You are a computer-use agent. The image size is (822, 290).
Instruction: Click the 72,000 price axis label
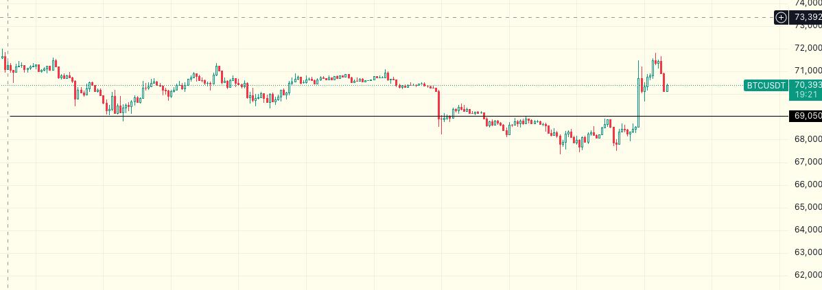point(807,48)
